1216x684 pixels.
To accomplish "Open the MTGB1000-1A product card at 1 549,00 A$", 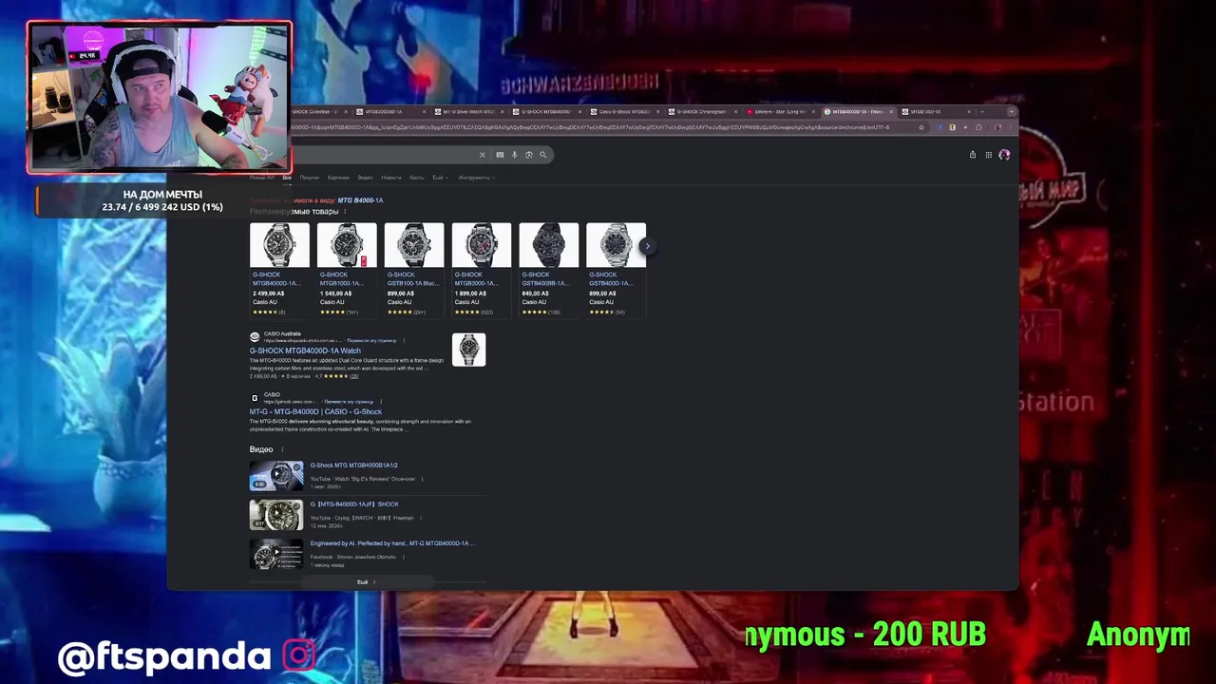I will click(347, 270).
